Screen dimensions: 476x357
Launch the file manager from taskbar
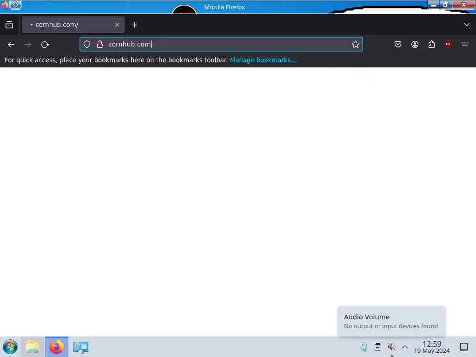point(33,347)
